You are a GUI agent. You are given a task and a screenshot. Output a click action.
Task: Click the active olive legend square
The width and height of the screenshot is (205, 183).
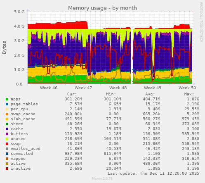7,164
